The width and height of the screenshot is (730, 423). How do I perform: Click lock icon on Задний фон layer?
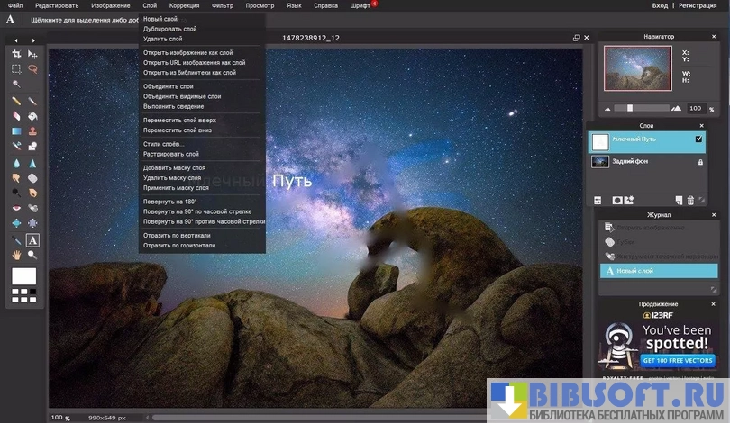pyautogui.click(x=699, y=162)
